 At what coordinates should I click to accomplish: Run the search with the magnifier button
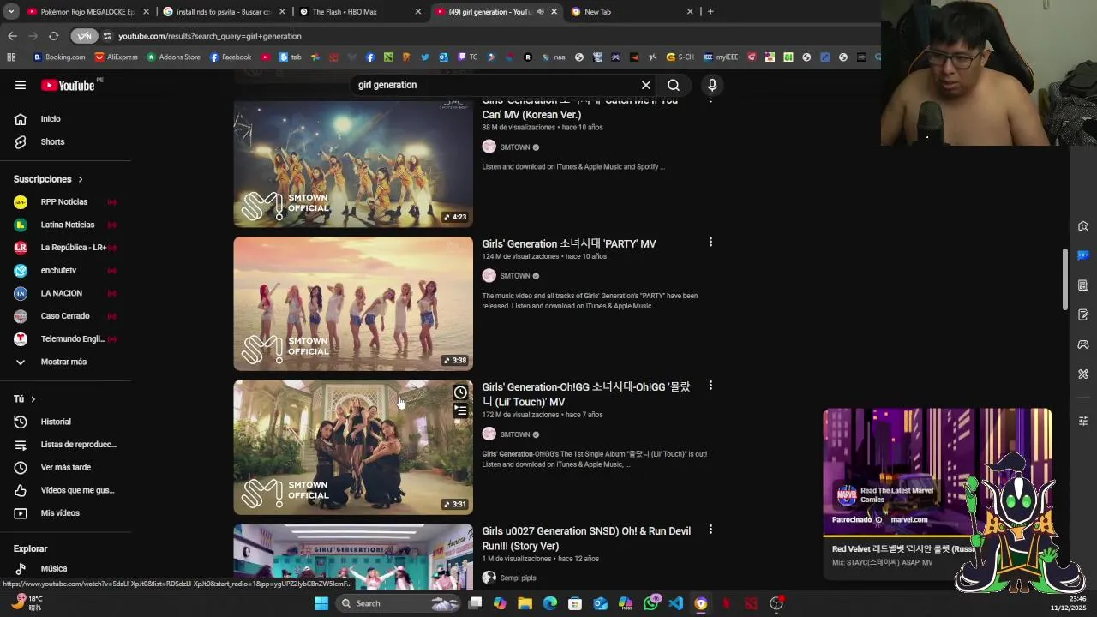pos(674,85)
